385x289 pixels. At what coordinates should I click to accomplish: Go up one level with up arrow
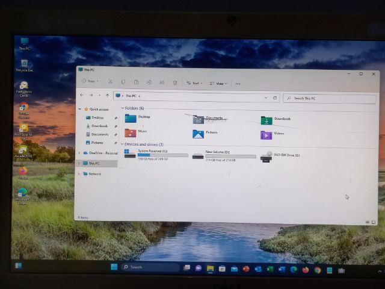click(x=107, y=95)
